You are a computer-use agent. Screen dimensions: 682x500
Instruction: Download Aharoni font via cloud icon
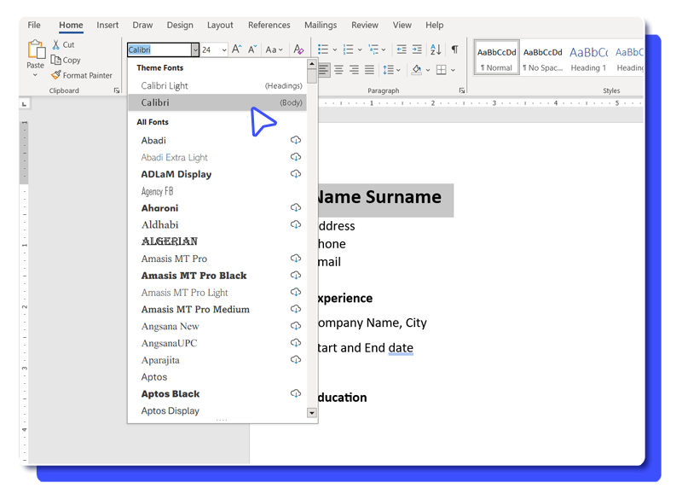click(296, 208)
